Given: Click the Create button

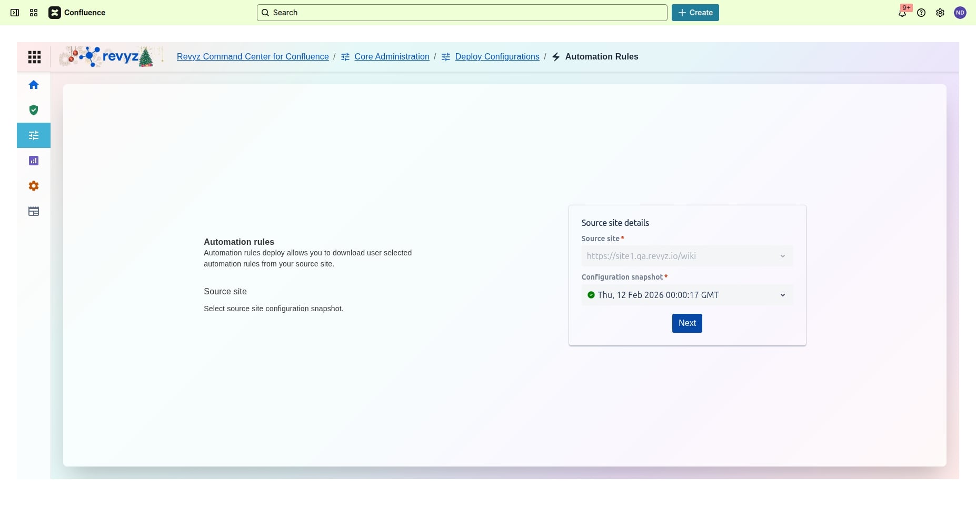Looking at the screenshot, I should 695,13.
